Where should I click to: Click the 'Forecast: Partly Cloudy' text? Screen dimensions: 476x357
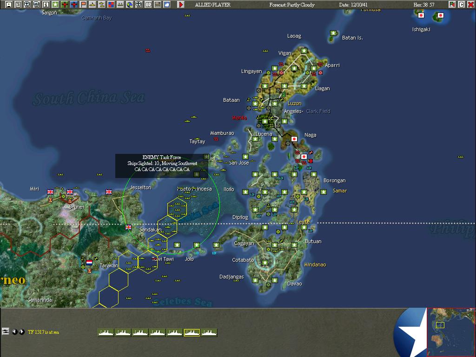(x=292, y=5)
